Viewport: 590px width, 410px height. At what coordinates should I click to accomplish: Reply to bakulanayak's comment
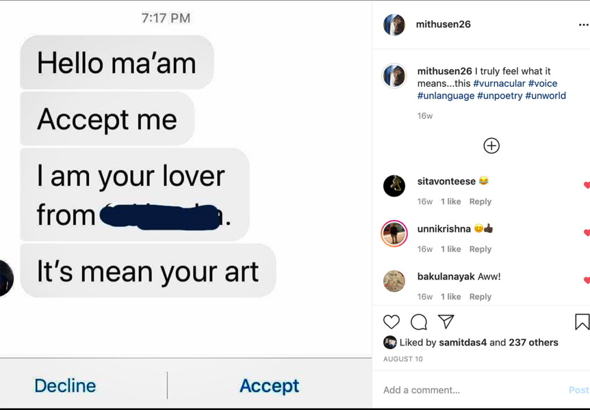tap(480, 297)
